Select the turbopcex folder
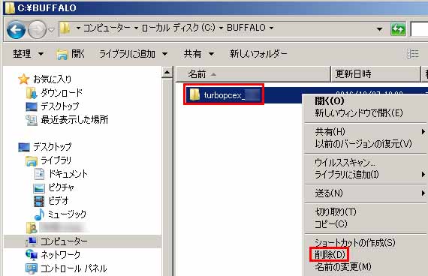This screenshot has height=276, width=428. tap(224, 95)
